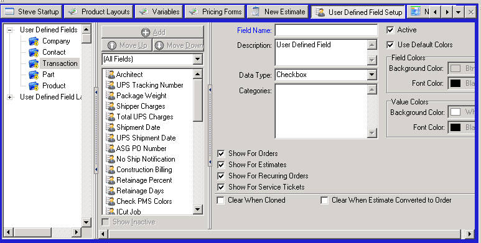The image size is (481, 243).
Task: Enable Clear When Estimate Converted to Order
Action: tap(324, 200)
